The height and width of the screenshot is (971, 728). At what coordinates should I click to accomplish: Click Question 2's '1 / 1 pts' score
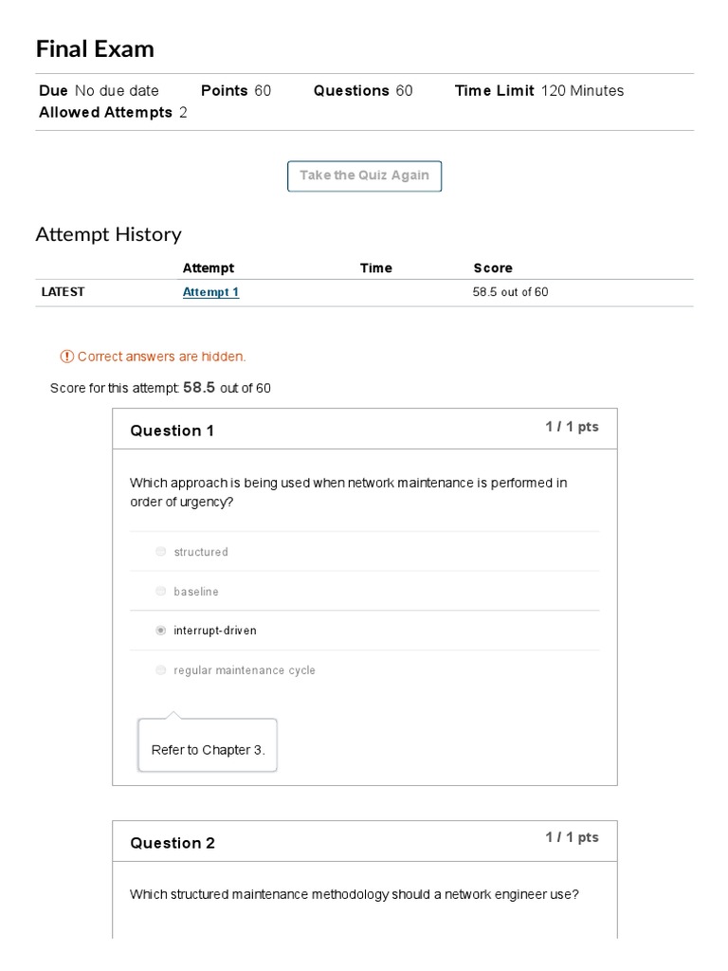click(x=572, y=837)
